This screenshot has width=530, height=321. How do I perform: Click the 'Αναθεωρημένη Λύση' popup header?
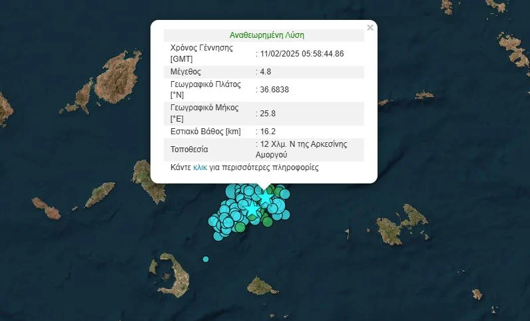[266, 35]
